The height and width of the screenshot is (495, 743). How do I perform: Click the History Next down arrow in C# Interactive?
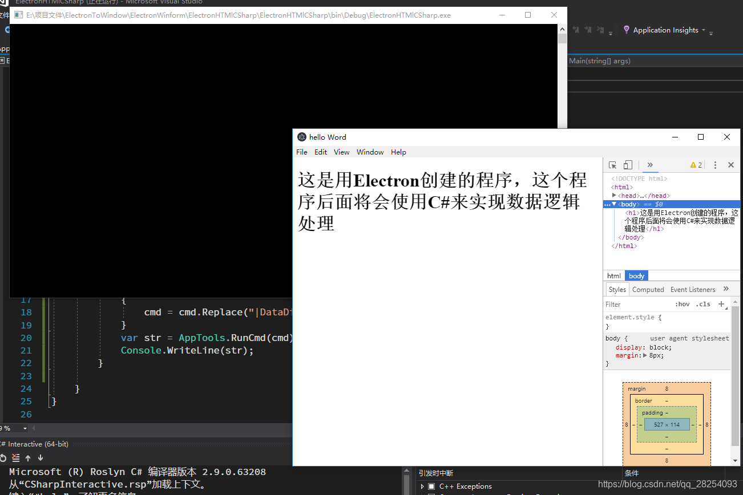(41, 458)
